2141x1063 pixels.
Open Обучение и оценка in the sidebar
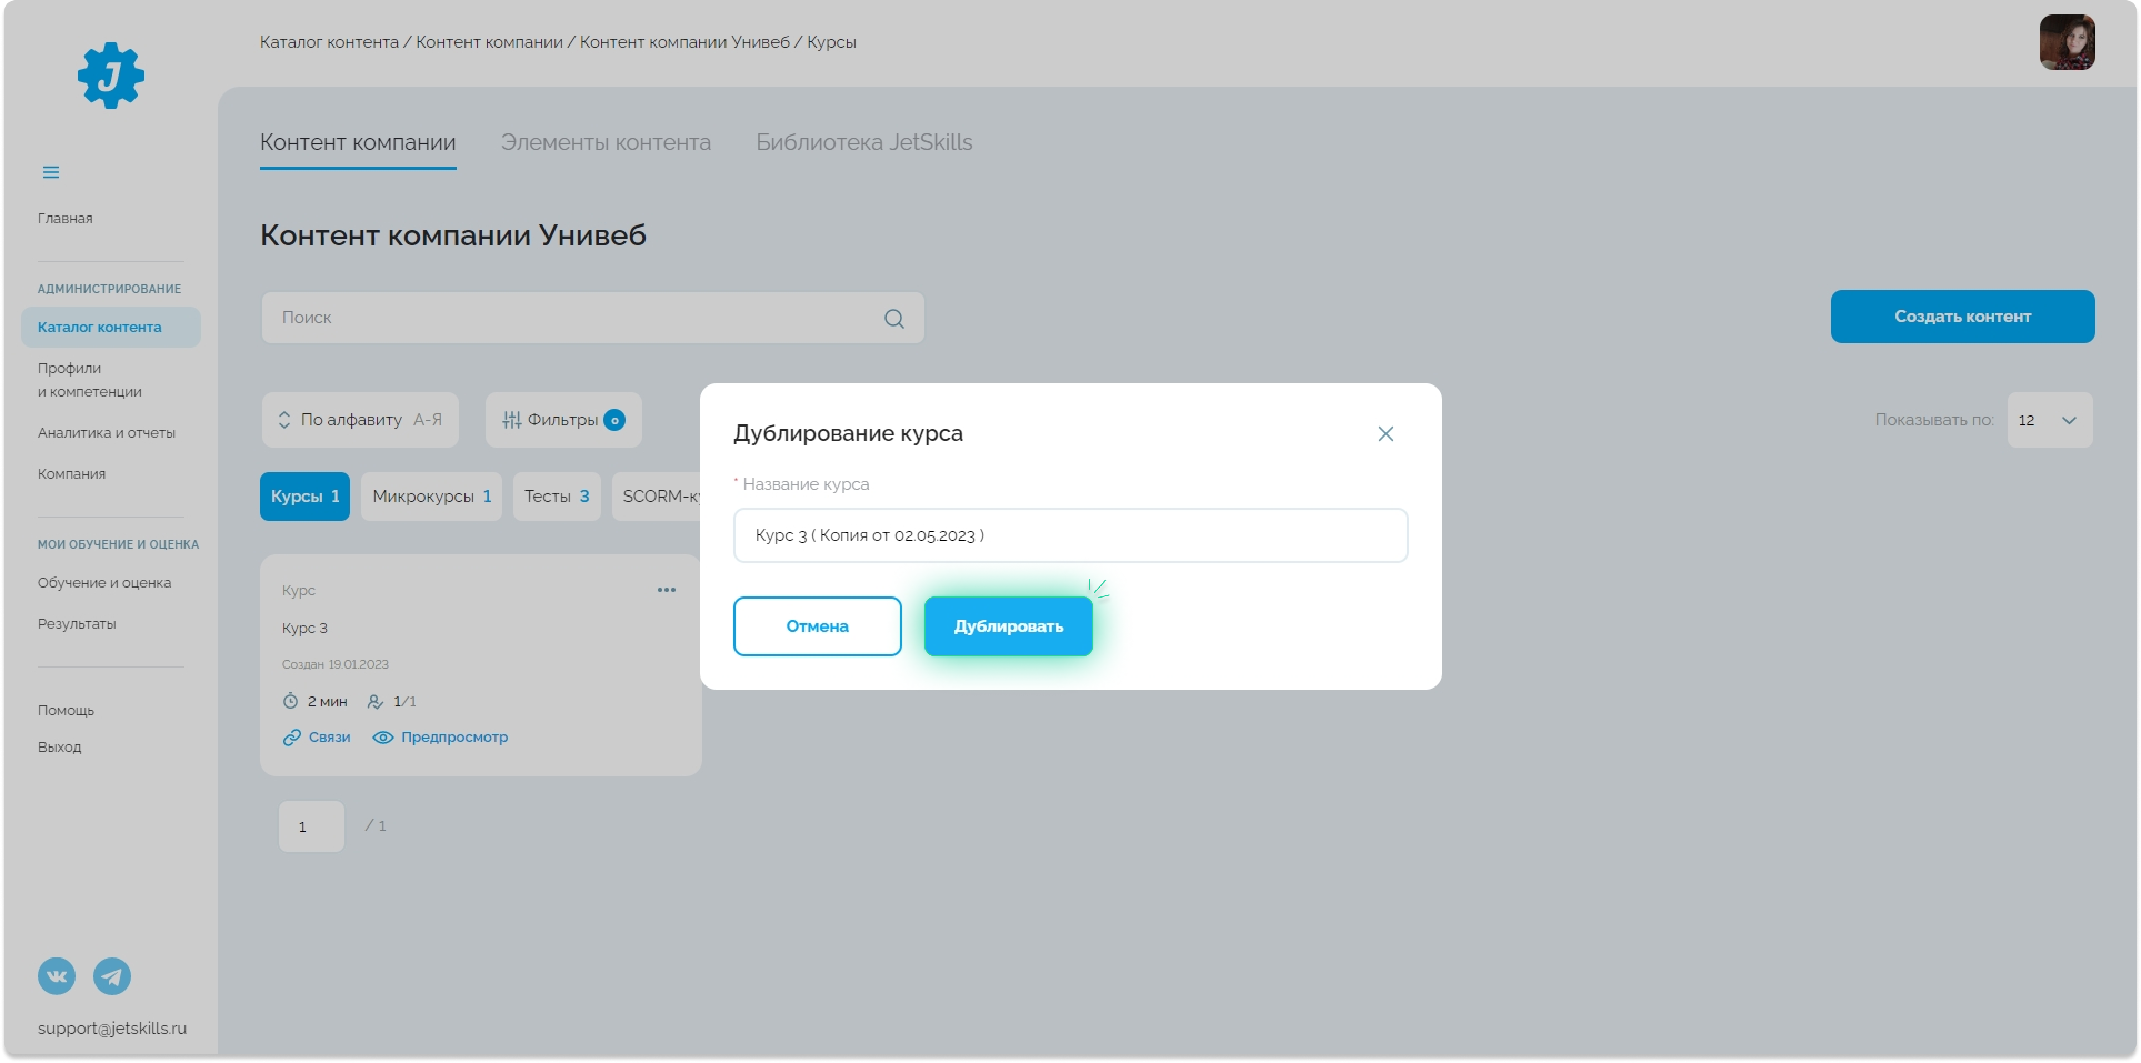click(x=104, y=583)
